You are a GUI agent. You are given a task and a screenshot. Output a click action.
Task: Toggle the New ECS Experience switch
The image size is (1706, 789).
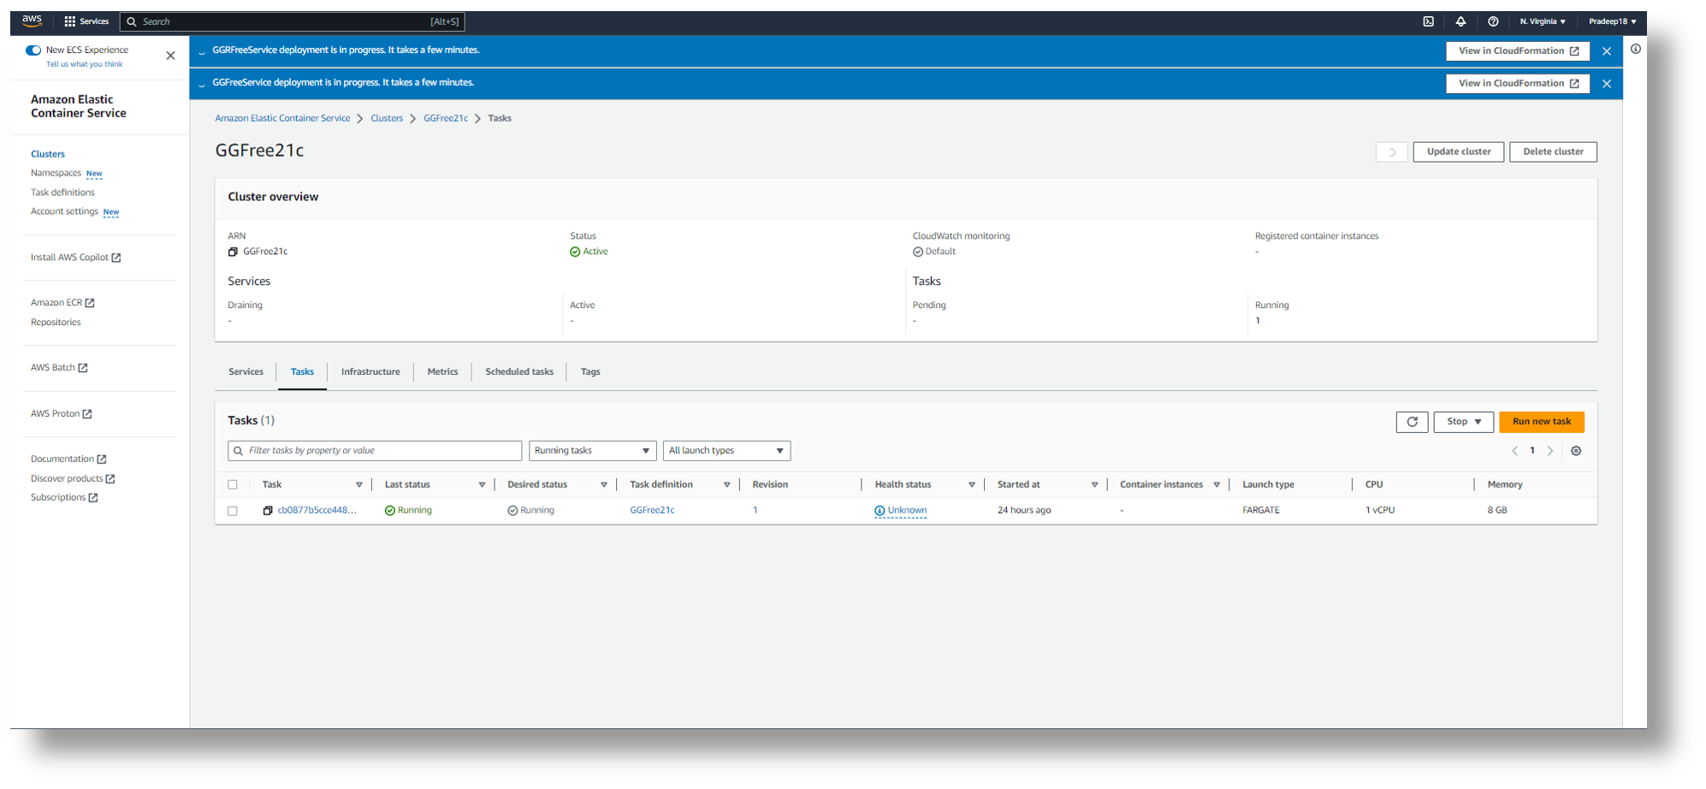[33, 50]
